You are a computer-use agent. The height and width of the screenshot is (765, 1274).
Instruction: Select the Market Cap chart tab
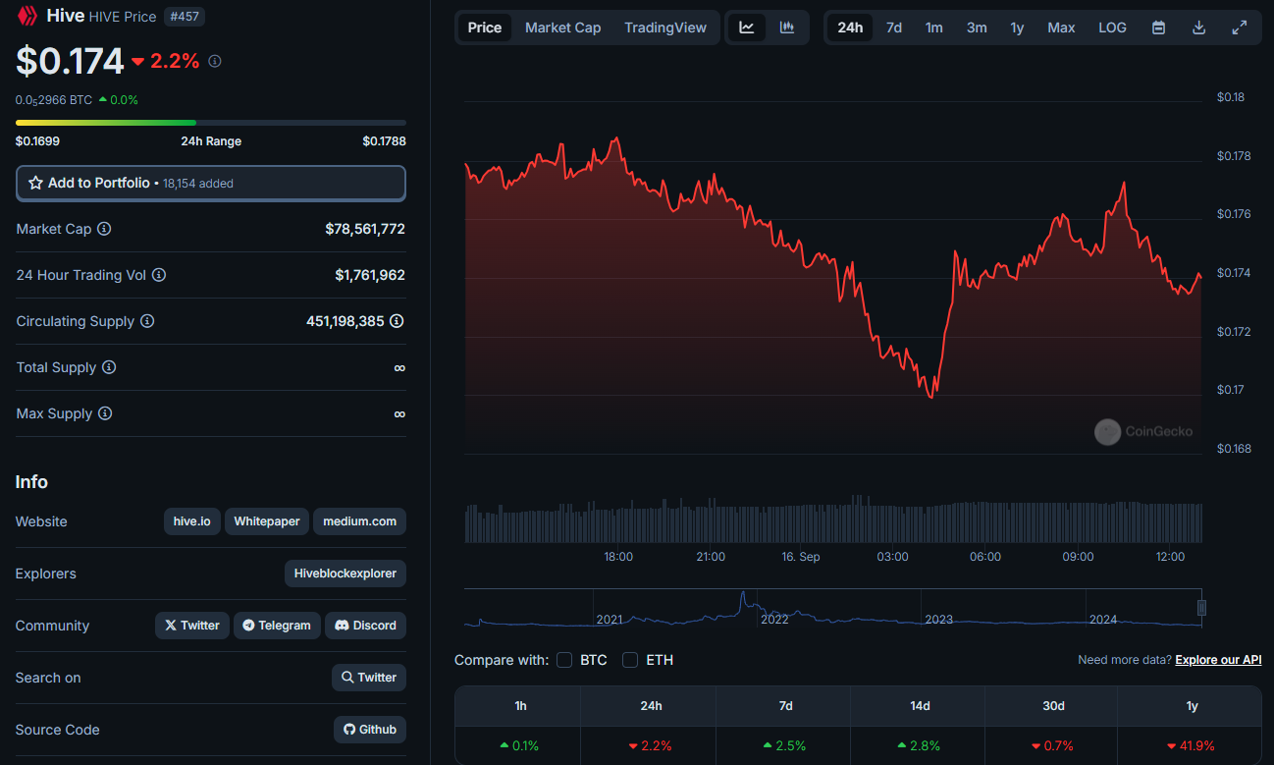563,27
